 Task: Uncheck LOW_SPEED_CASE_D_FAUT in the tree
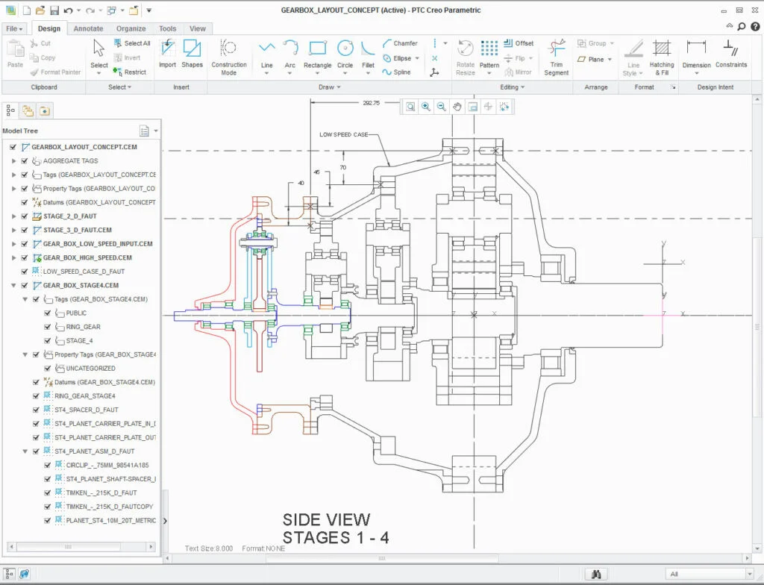pyautogui.click(x=25, y=272)
